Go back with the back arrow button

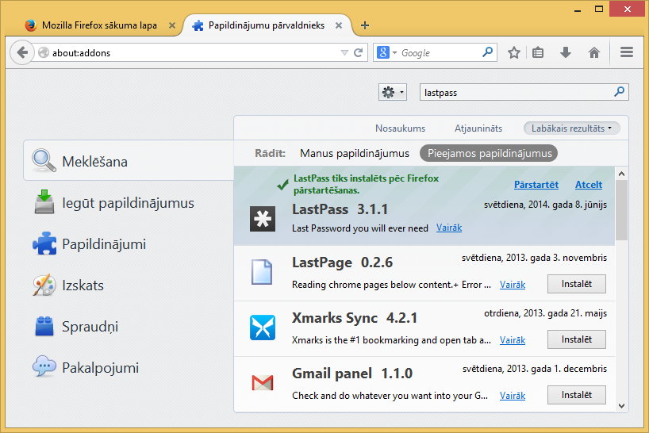pyautogui.click(x=22, y=52)
